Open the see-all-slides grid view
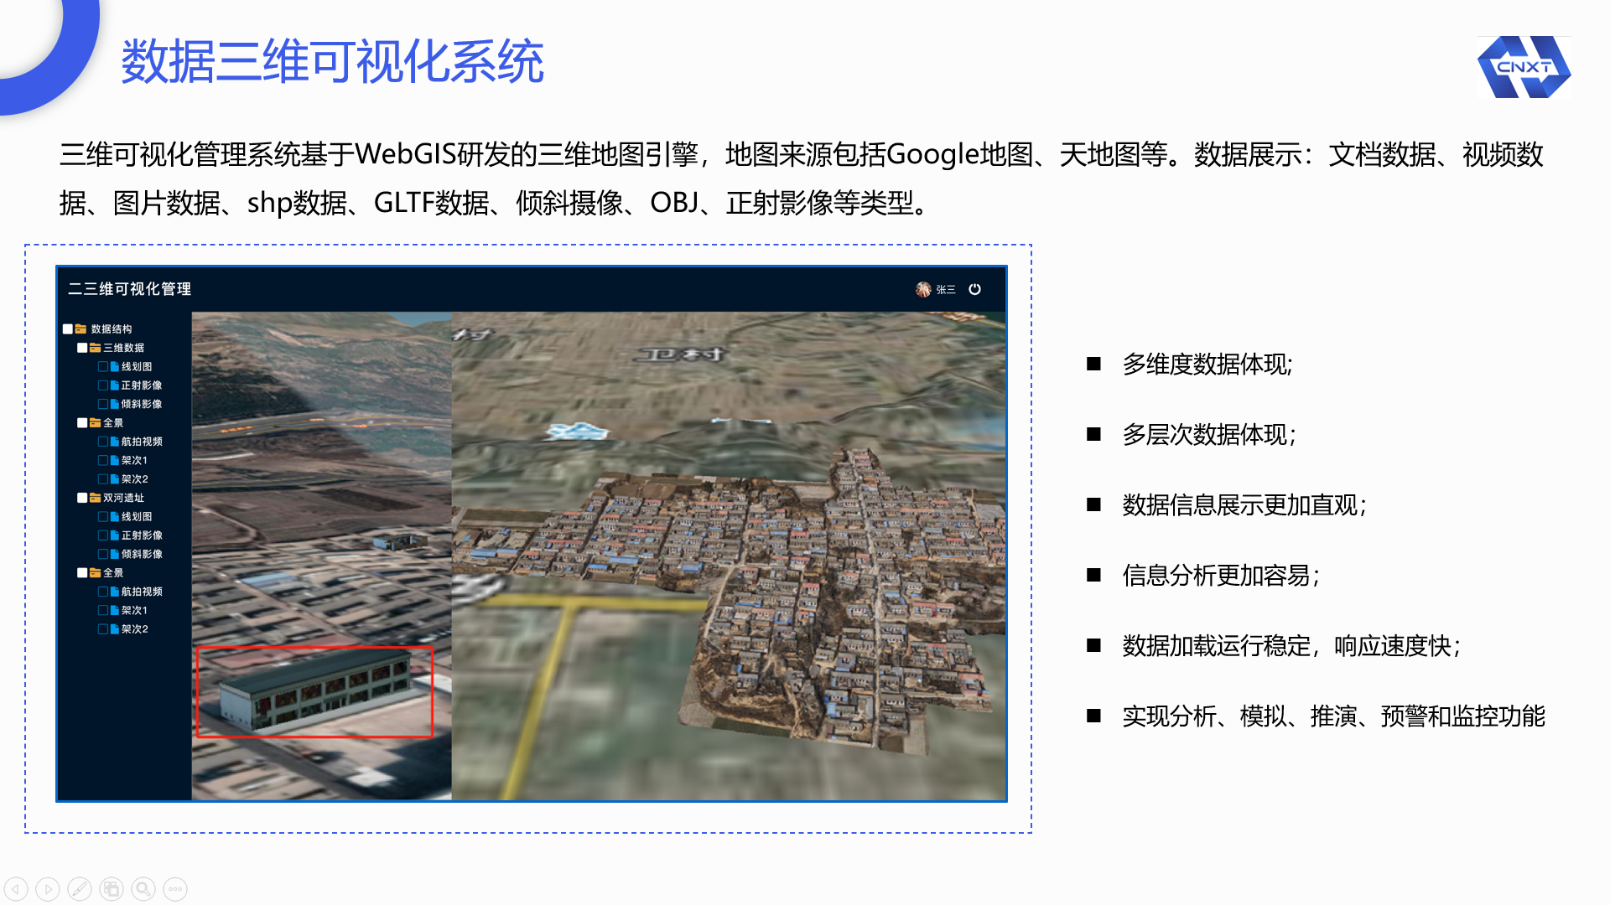This screenshot has width=1610, height=905. [112, 889]
